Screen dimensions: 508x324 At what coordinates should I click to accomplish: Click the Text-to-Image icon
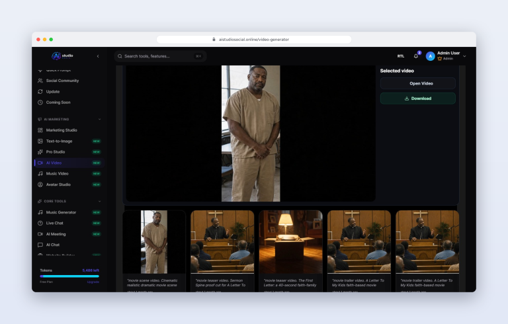pos(40,142)
